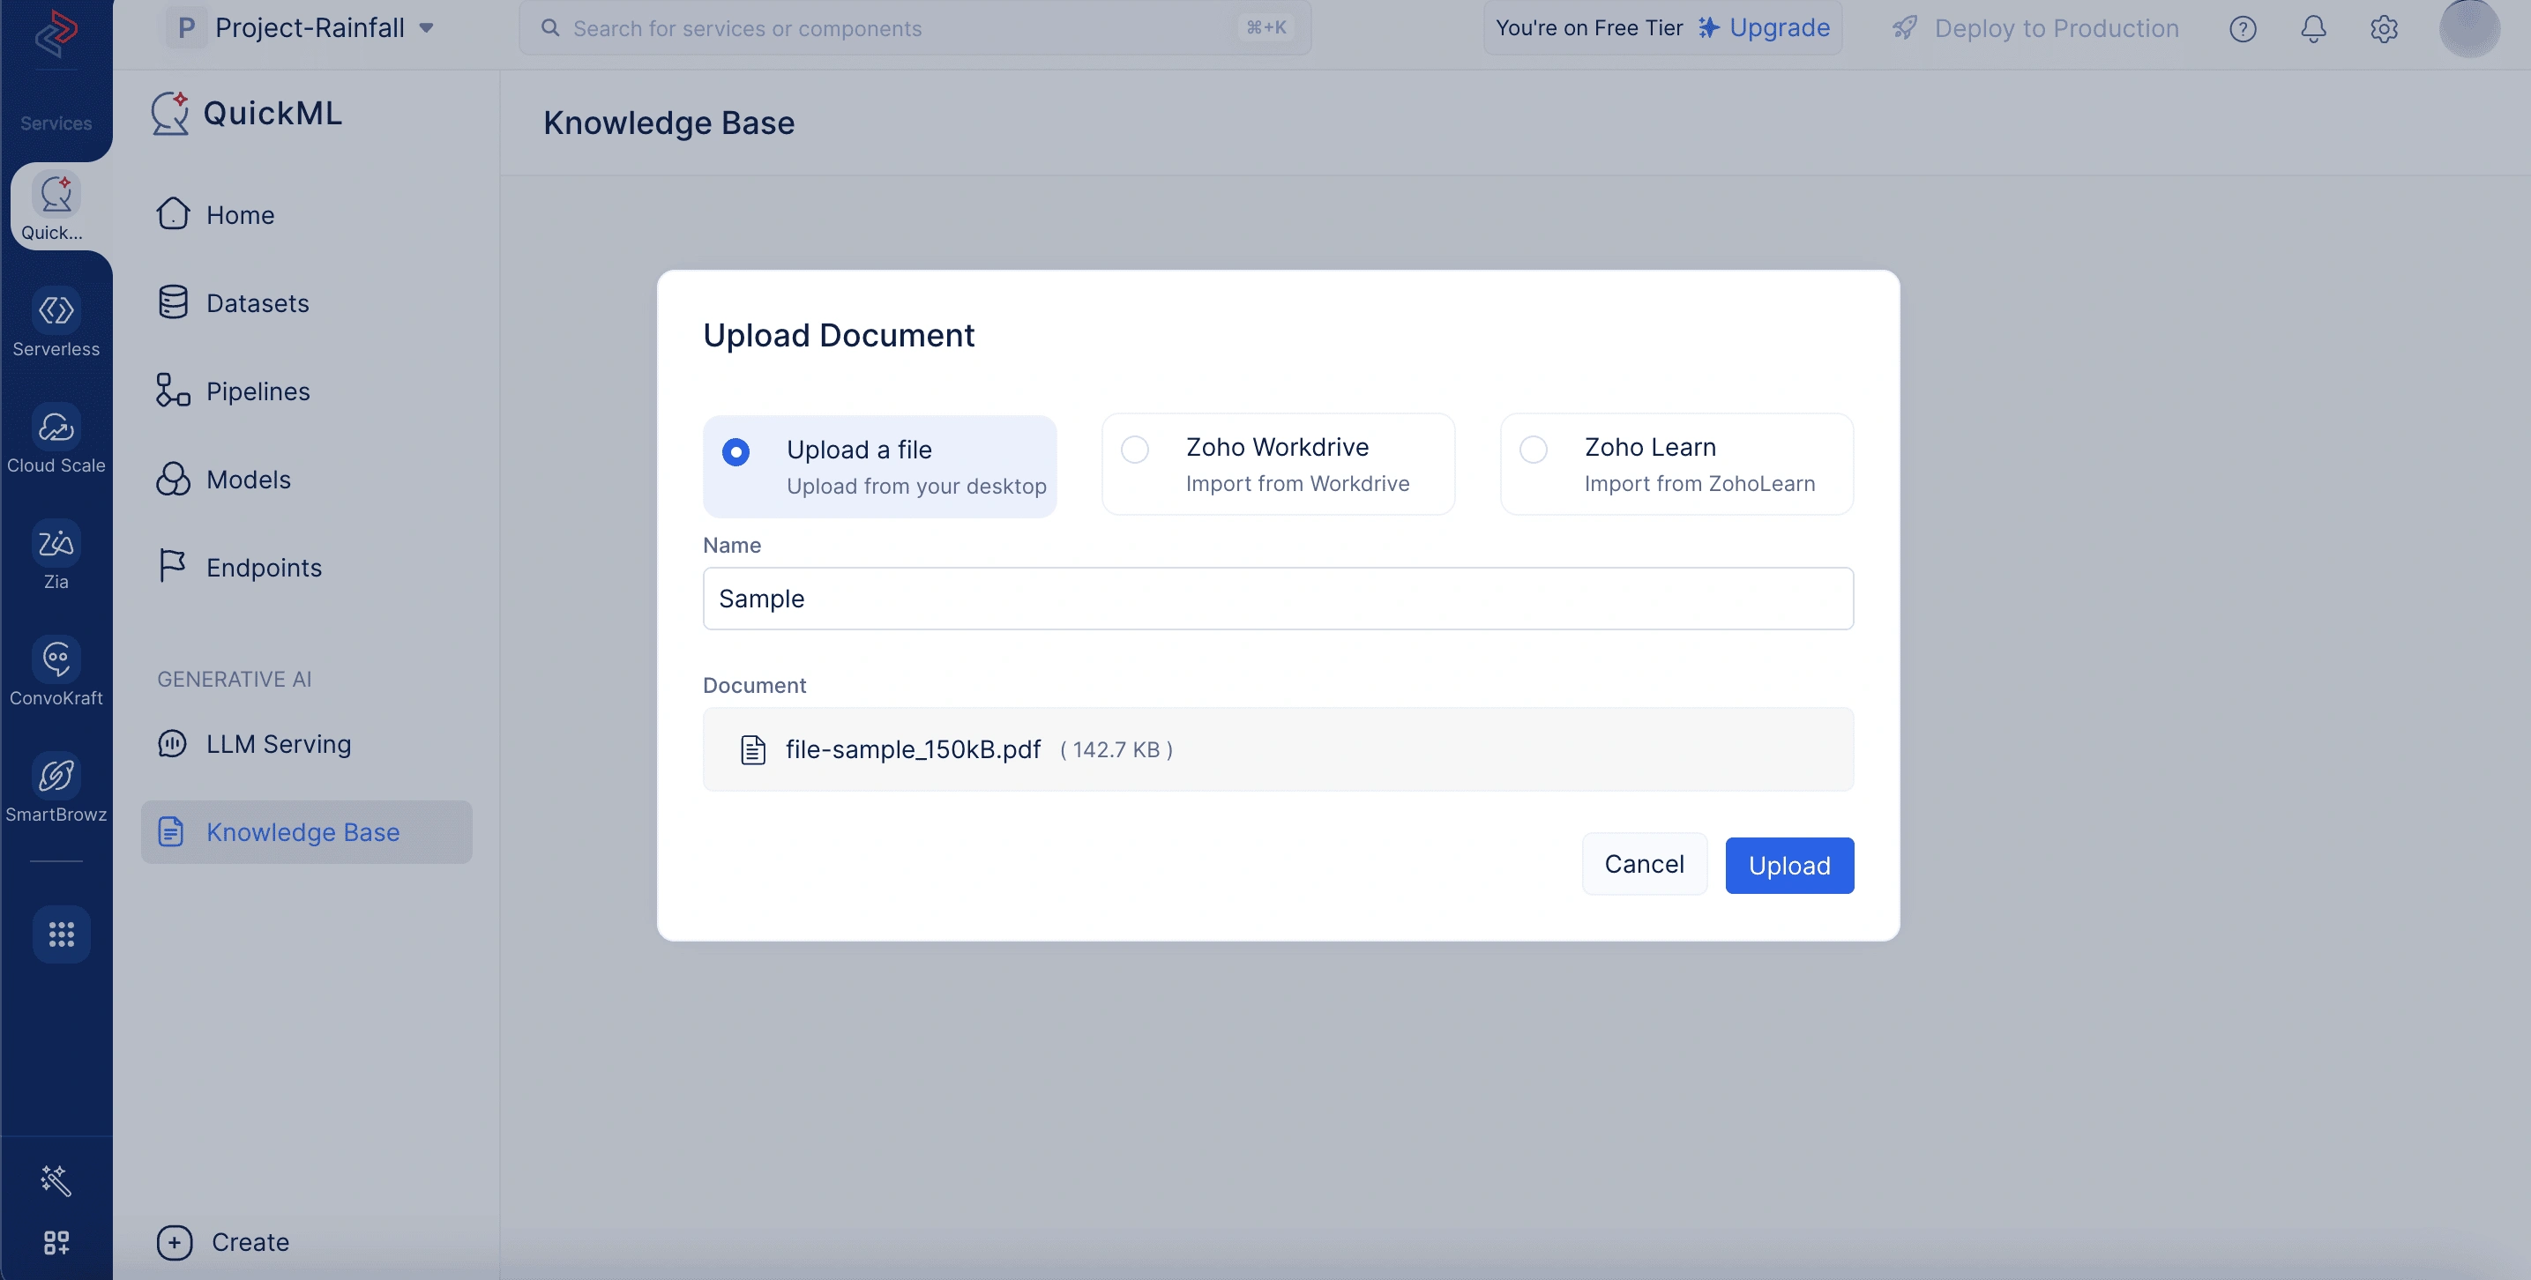
Task: Open the SmartBrowz service icon
Action: pyautogui.click(x=56, y=776)
